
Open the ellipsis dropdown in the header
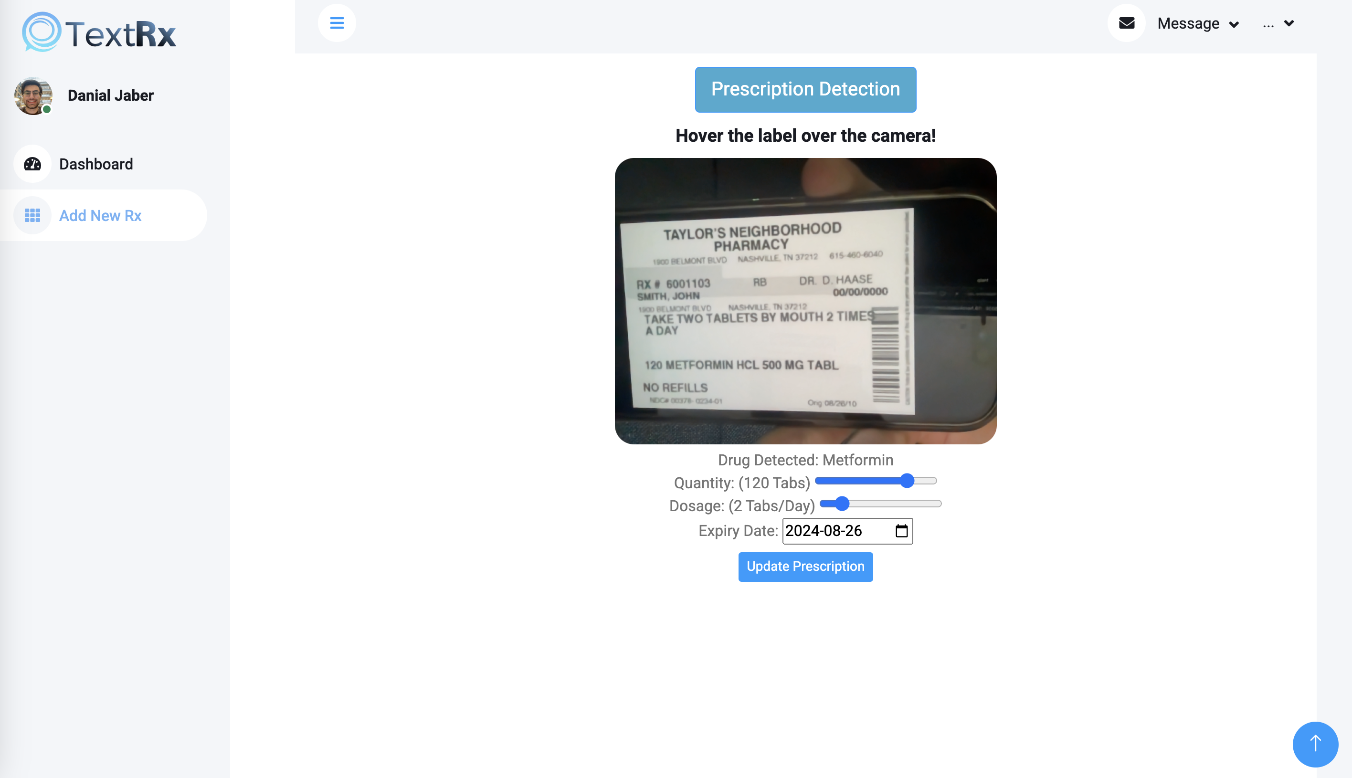click(x=1278, y=23)
